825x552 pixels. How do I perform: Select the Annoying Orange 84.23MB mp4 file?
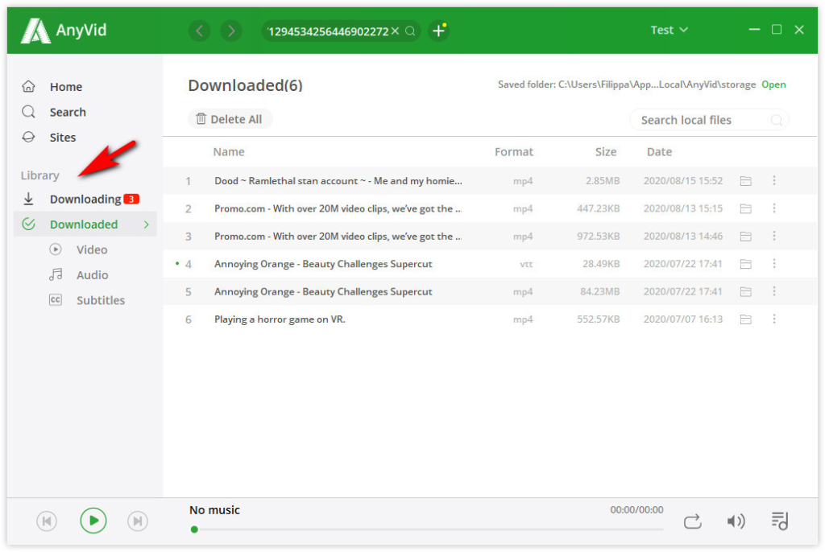pyautogui.click(x=490, y=291)
